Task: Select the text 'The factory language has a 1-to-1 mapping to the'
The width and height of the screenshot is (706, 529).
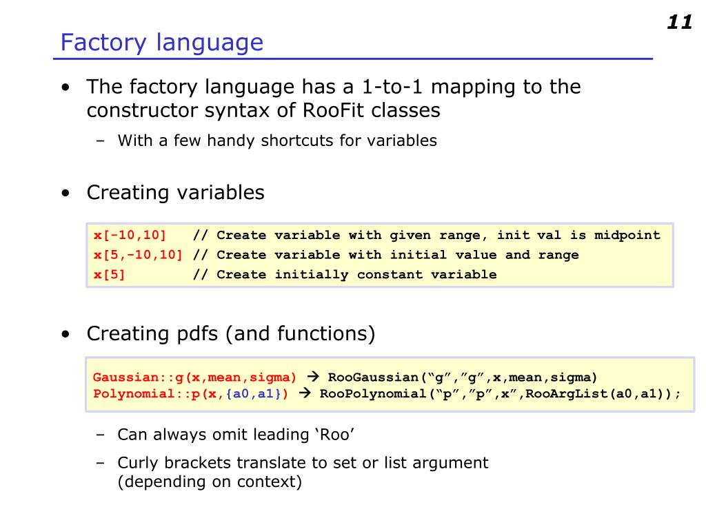Action: [334, 87]
